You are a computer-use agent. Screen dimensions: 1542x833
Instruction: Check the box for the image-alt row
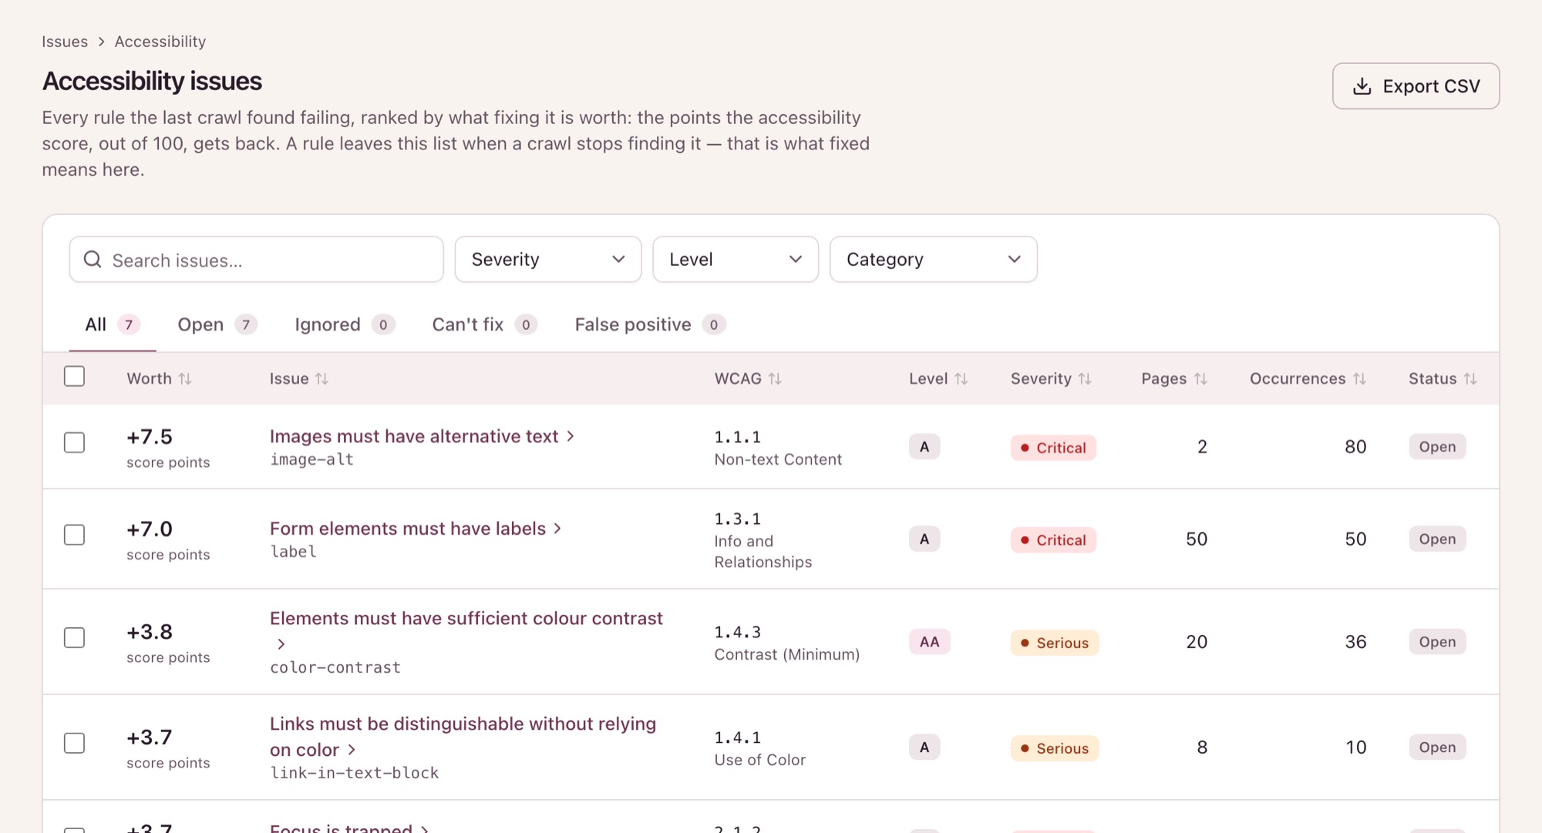point(74,442)
